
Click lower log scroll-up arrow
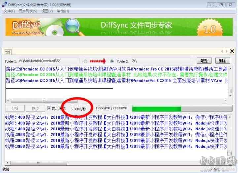click(230, 117)
